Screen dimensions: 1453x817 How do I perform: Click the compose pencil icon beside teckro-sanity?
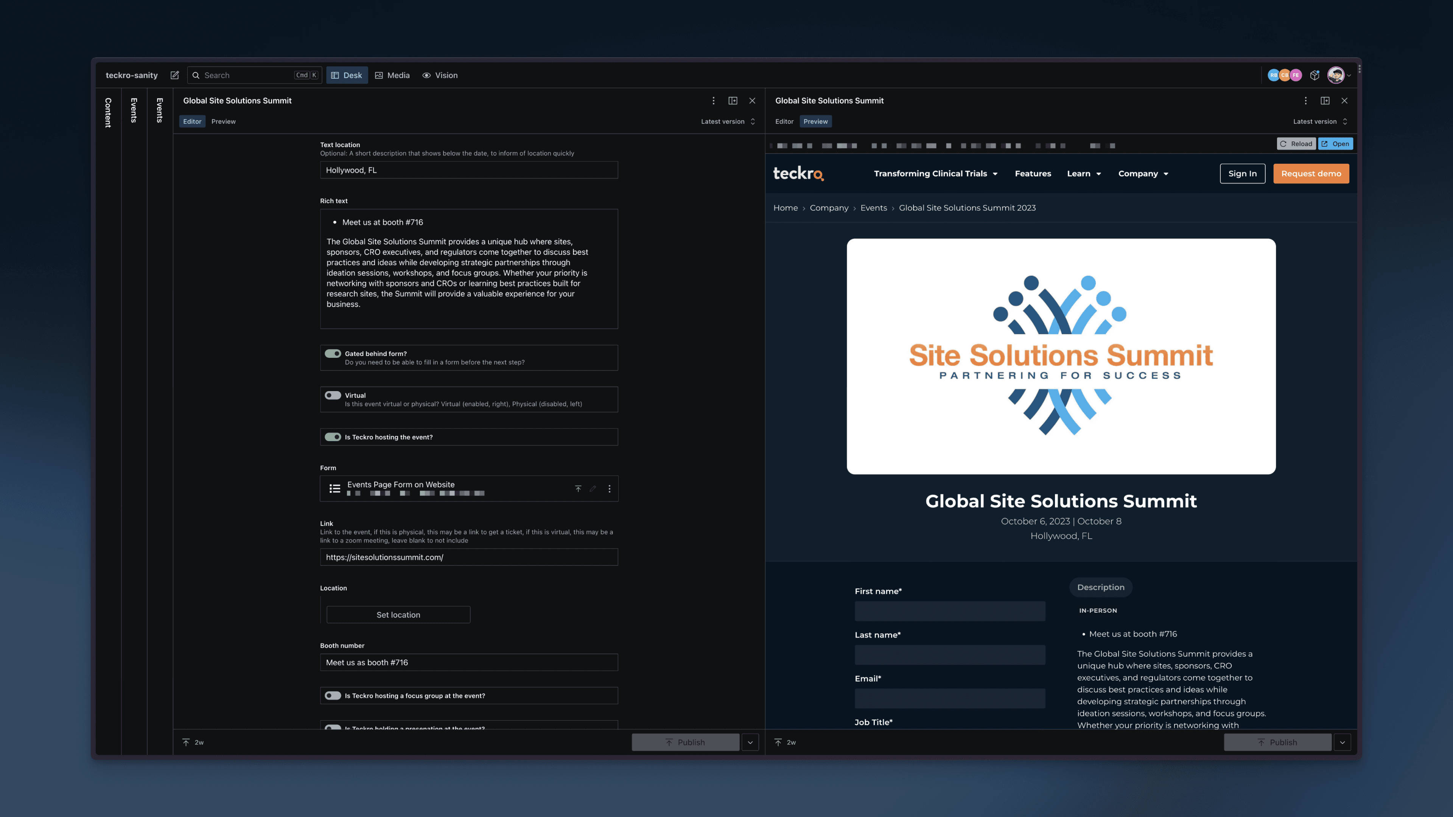(175, 75)
